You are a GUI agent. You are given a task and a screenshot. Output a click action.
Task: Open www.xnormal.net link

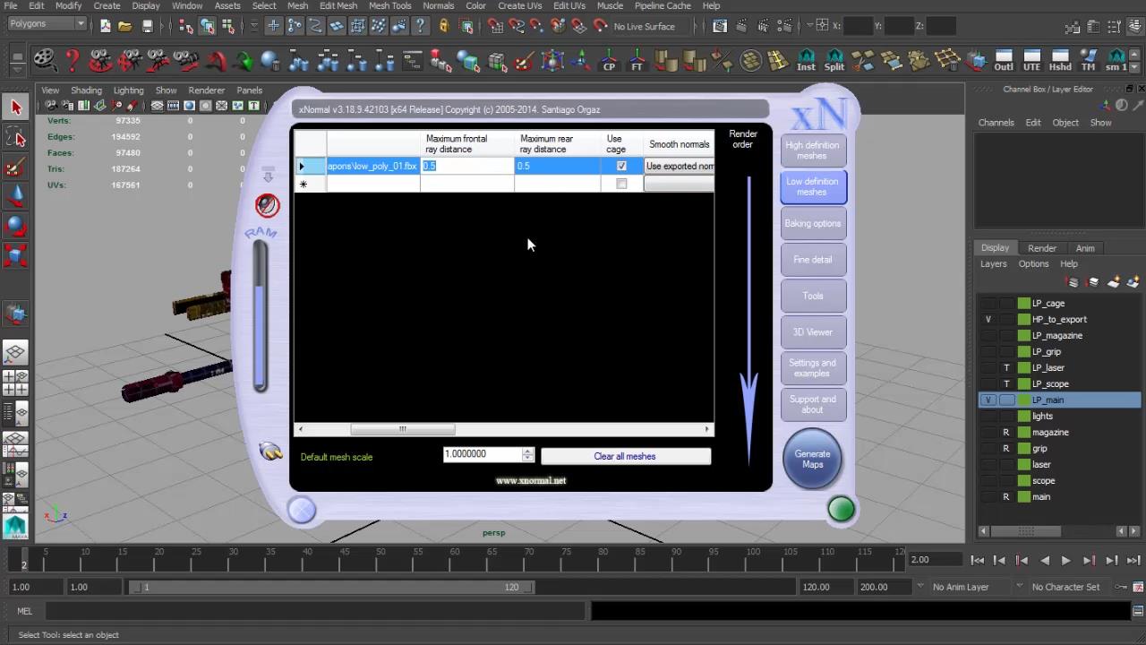click(x=531, y=481)
